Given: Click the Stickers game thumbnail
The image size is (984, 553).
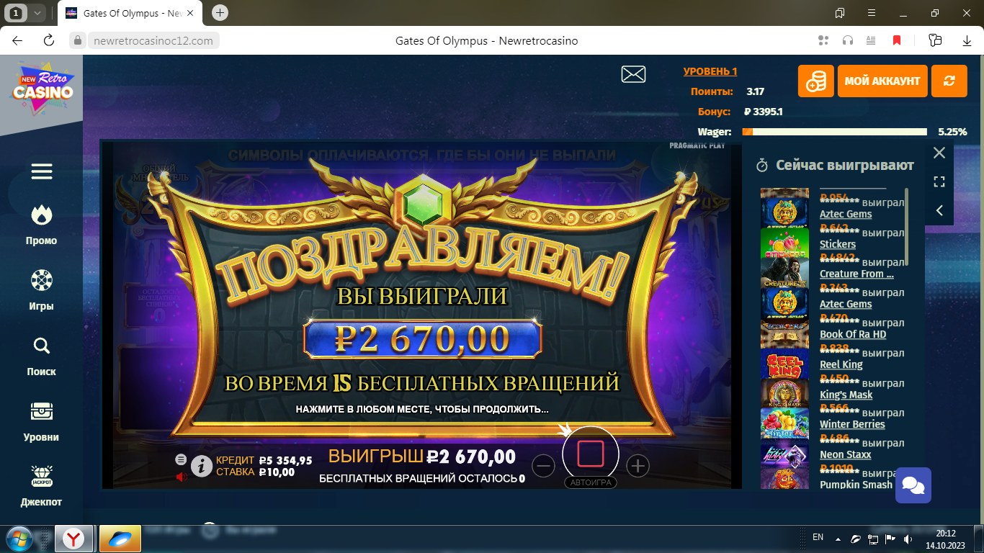Looking at the screenshot, I should [784, 243].
